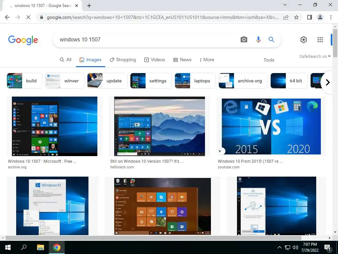Viewport: 338px width, 254px height.
Task: Launch File Explorer from taskbar
Action: point(40,247)
